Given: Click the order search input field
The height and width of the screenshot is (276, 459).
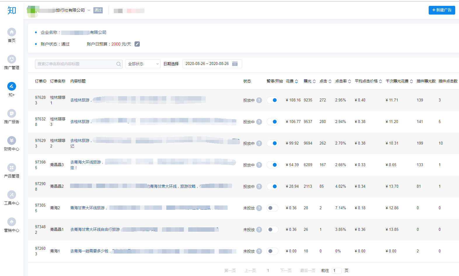Looking at the screenshot, I should (76, 64).
